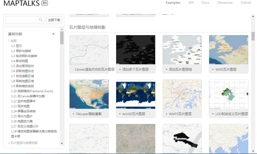The height and width of the screenshot is (154, 257).
Task: Click the ArcGIS瓦片图层 caption
Action: [134, 114]
